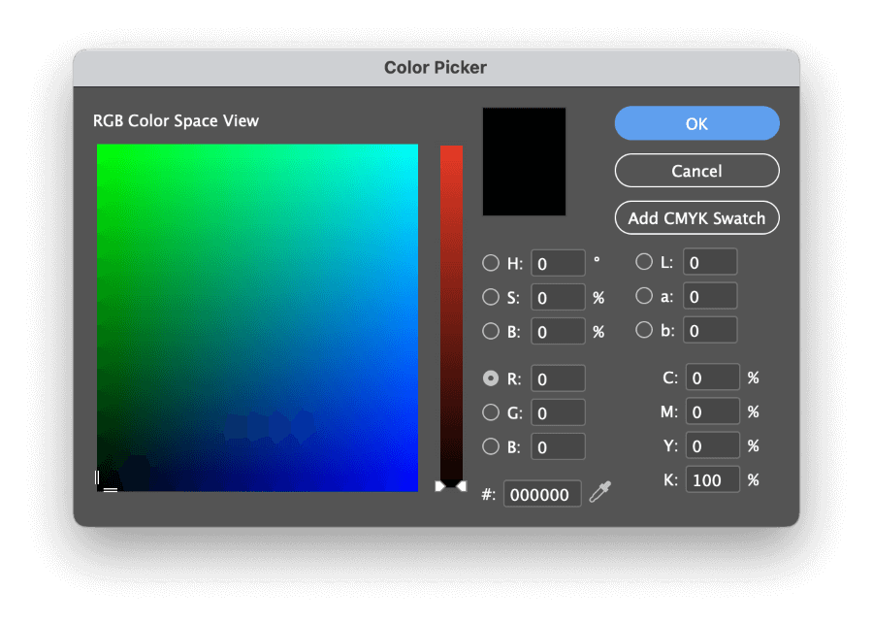Click Add CMYK Swatch
This screenshot has width=873, height=624.
coord(696,217)
